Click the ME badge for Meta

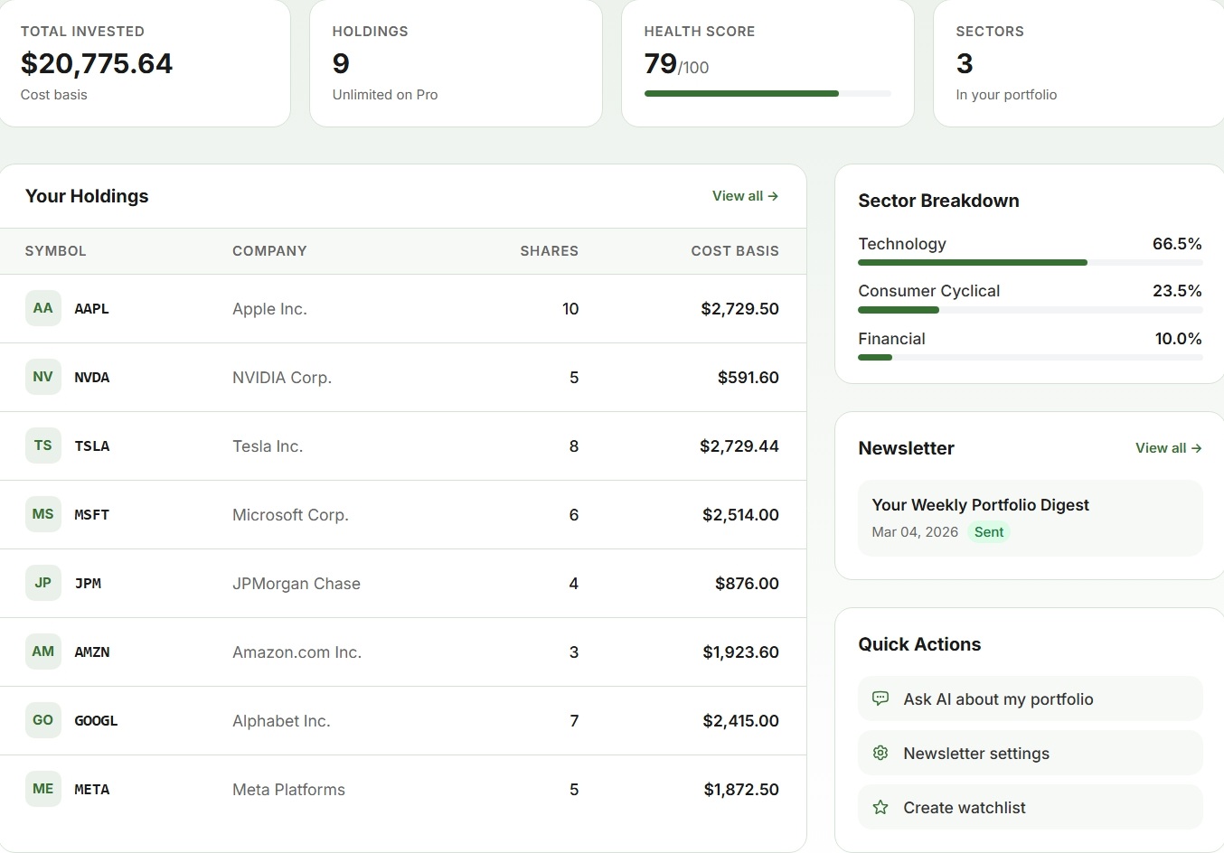click(x=42, y=789)
